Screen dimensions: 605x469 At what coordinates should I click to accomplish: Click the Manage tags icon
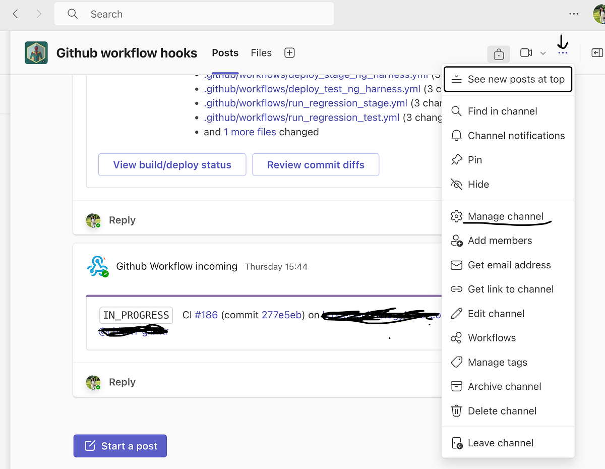coord(456,362)
